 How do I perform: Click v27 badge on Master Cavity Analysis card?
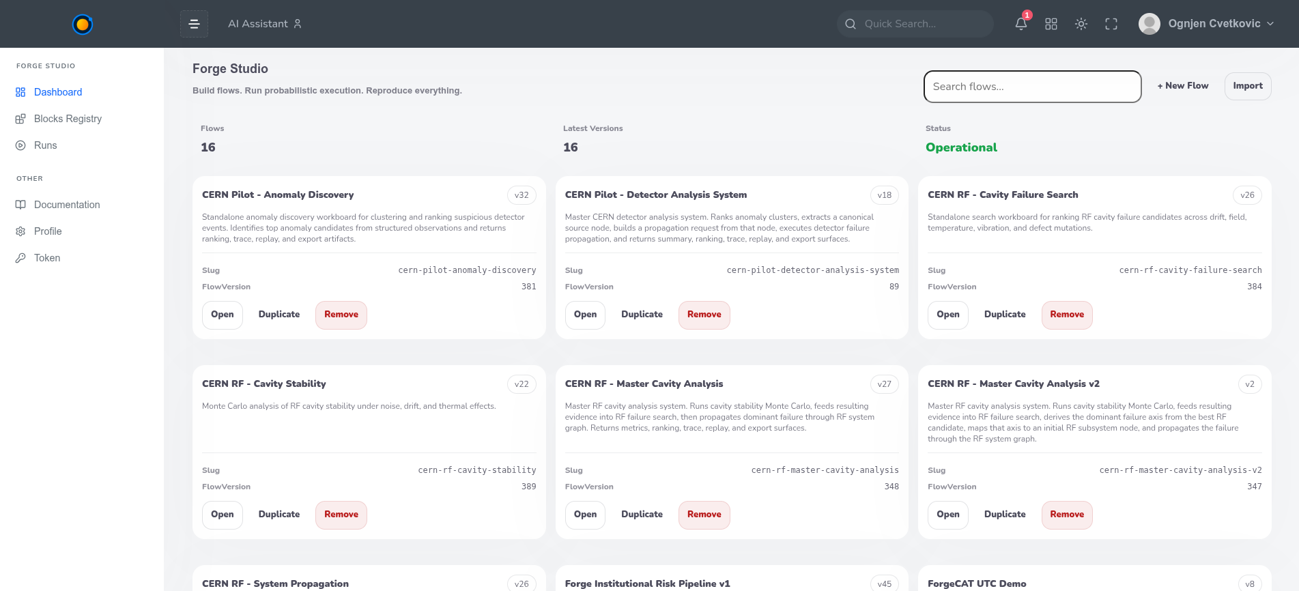885,384
